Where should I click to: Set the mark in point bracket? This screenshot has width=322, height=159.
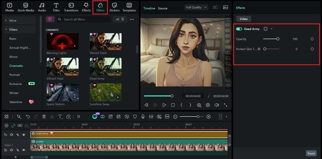(x=182, y=105)
